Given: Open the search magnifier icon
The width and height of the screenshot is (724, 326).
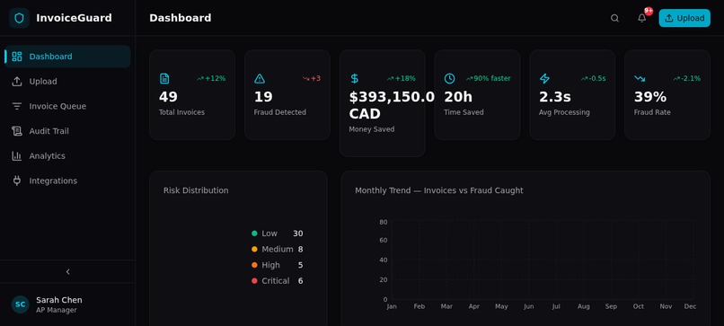Looking at the screenshot, I should (x=614, y=18).
